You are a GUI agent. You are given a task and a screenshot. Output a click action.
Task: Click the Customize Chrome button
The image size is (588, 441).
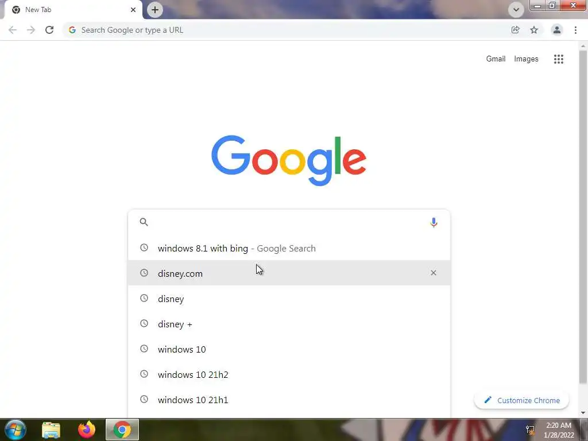coord(521,400)
